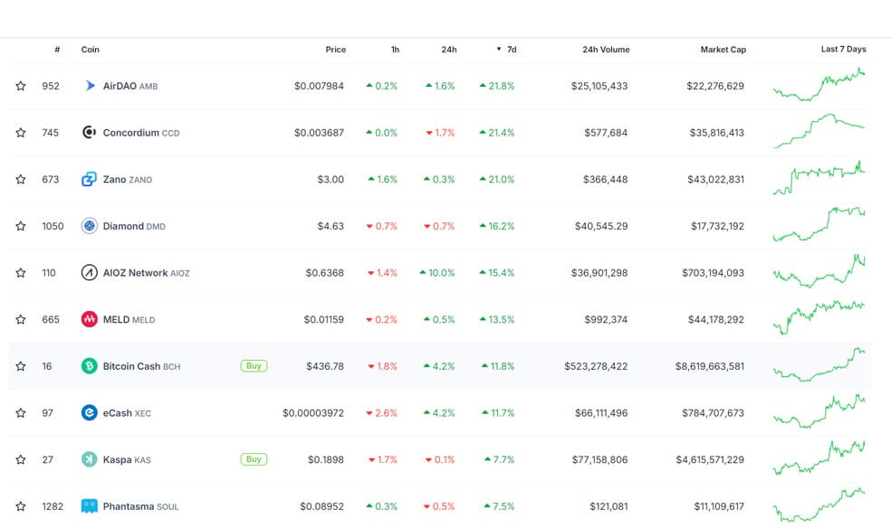Mark MELD as favorite with star
This screenshot has width=891, height=528.
(21, 319)
